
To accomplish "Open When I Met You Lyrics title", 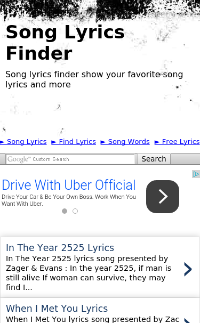I will click(x=57, y=309).
